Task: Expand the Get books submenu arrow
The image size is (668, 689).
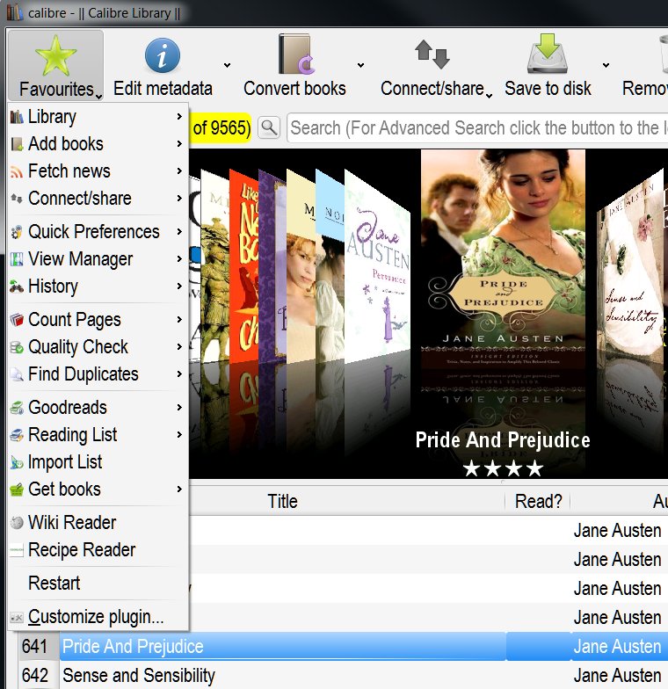Action: click(x=179, y=489)
